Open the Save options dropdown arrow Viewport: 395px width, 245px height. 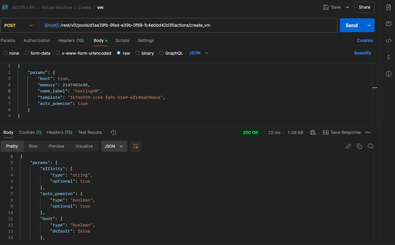tap(347, 7)
